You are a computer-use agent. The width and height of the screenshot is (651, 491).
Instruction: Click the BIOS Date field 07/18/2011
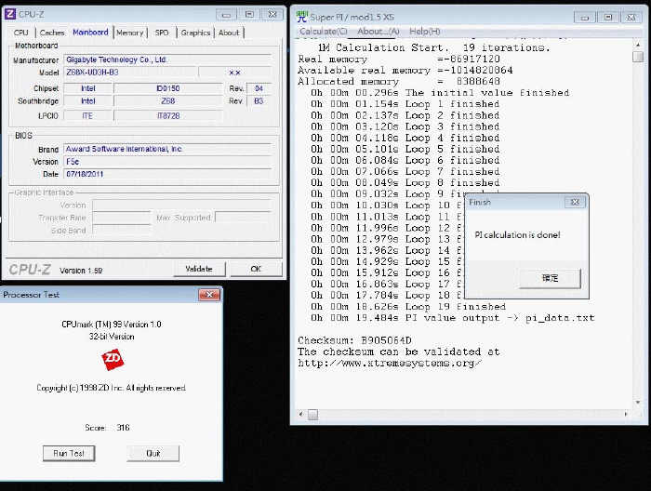[167, 174]
